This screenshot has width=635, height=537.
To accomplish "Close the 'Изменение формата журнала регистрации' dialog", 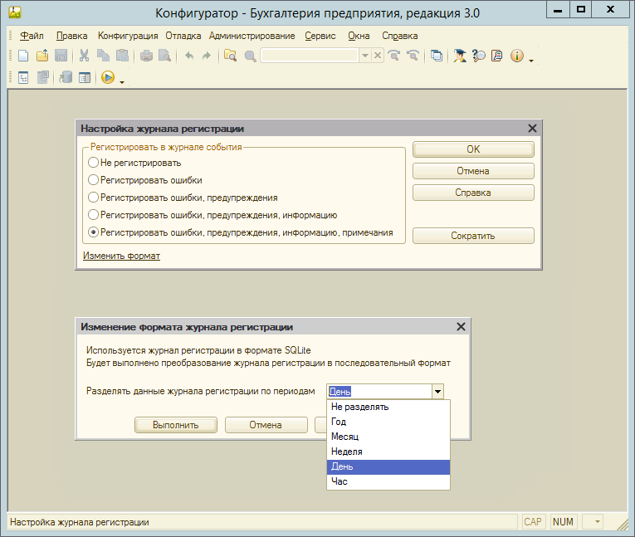I will point(461,327).
